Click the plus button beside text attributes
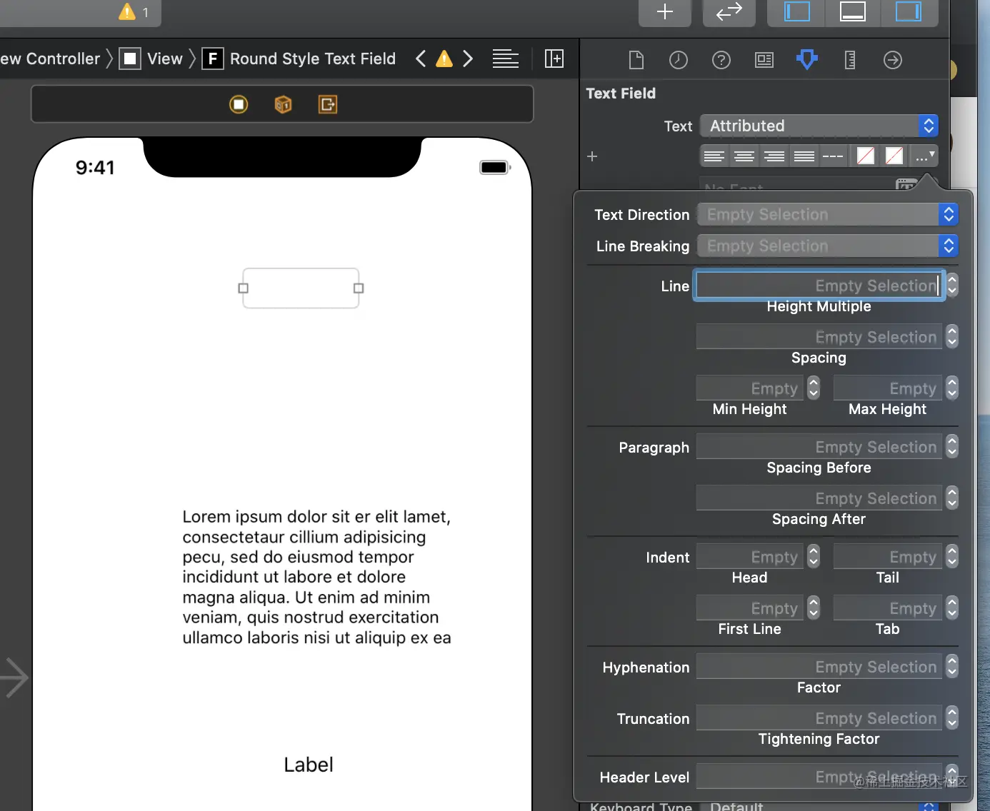This screenshot has height=811, width=990. tap(592, 156)
